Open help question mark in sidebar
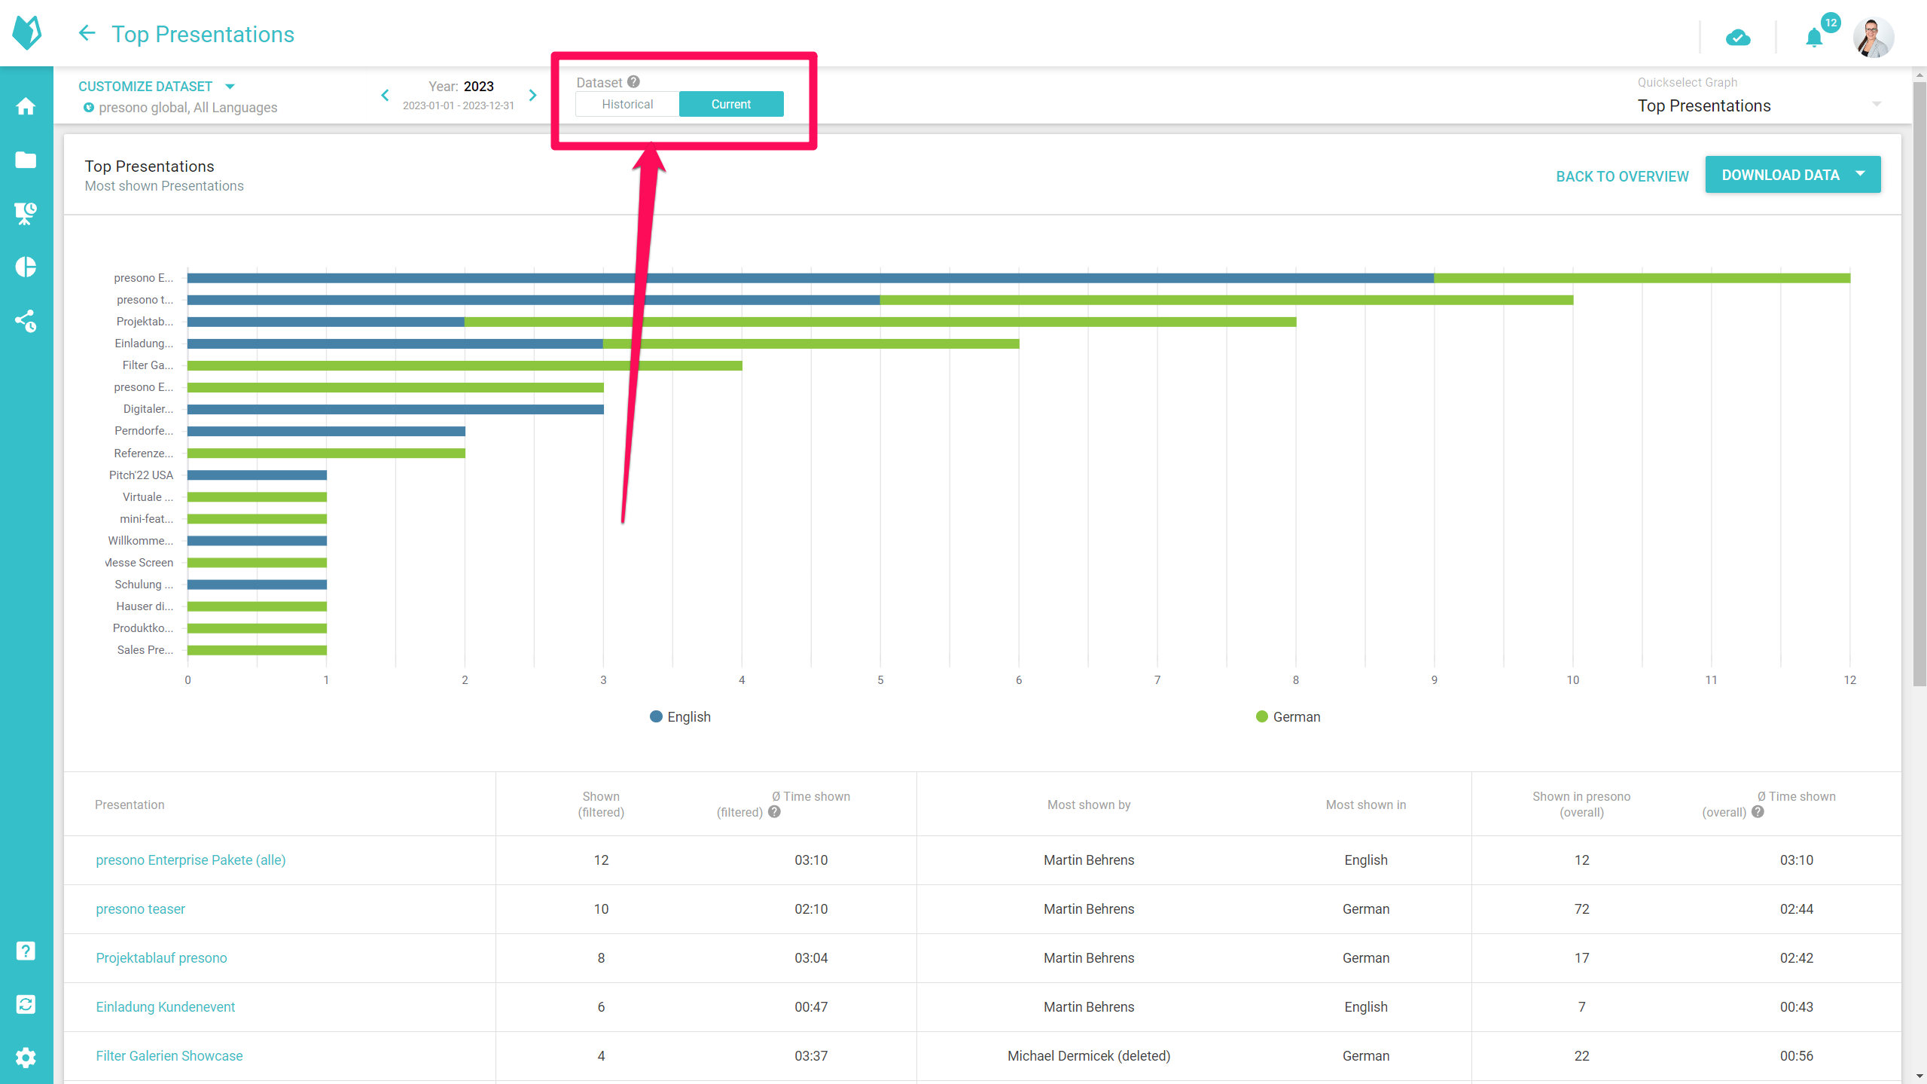The image size is (1927, 1084). pyautogui.click(x=26, y=951)
